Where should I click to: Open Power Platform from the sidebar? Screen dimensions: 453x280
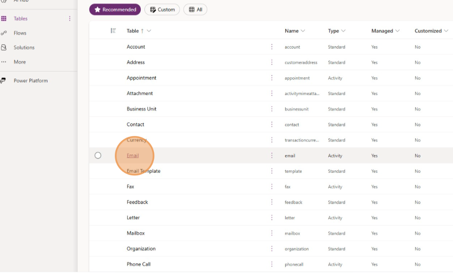click(x=31, y=81)
